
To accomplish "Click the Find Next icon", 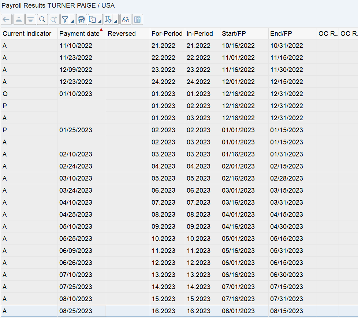I will coord(54,19).
